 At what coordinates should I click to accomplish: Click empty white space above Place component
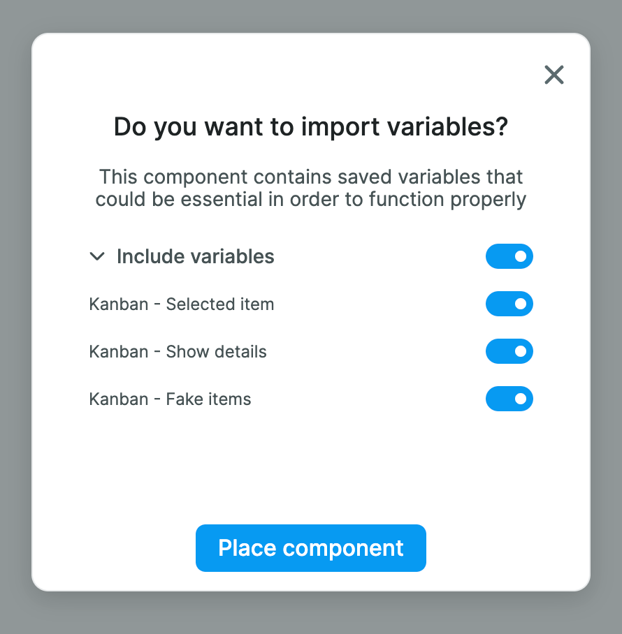click(310, 468)
